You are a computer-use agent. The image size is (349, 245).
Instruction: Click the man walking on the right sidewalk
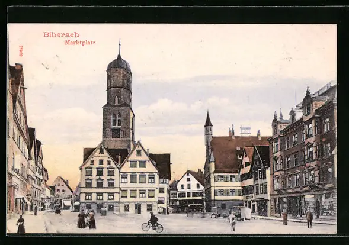point(309,218)
